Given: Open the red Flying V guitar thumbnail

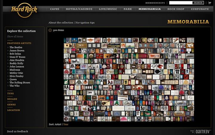Looking at the screenshot, I should click(154, 56).
